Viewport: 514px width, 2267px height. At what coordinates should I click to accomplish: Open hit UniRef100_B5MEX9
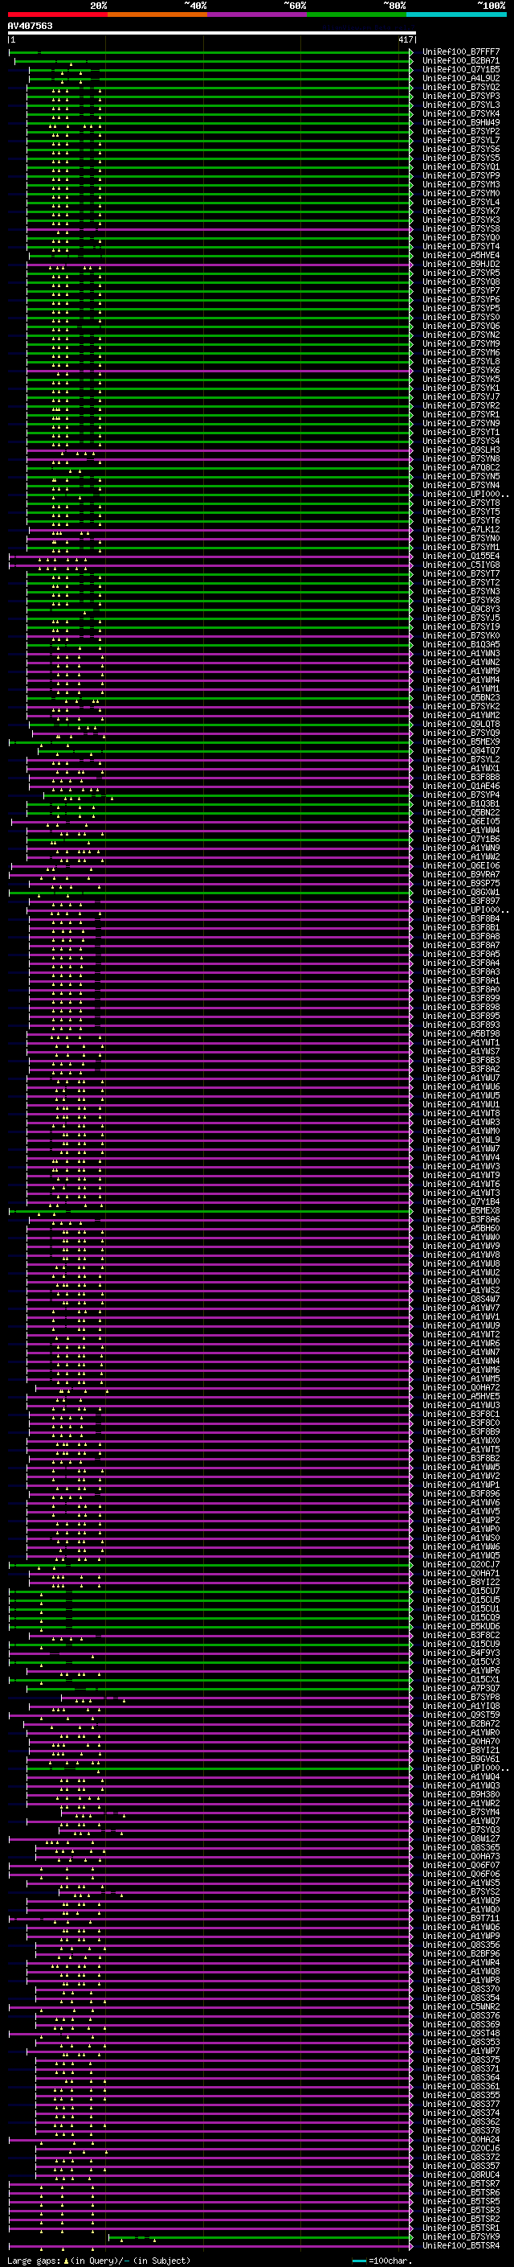460,742
